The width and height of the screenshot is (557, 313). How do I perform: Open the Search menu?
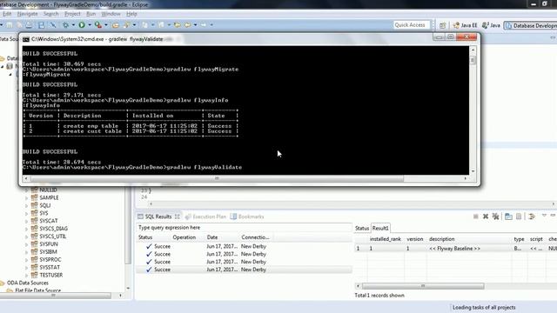click(50, 14)
